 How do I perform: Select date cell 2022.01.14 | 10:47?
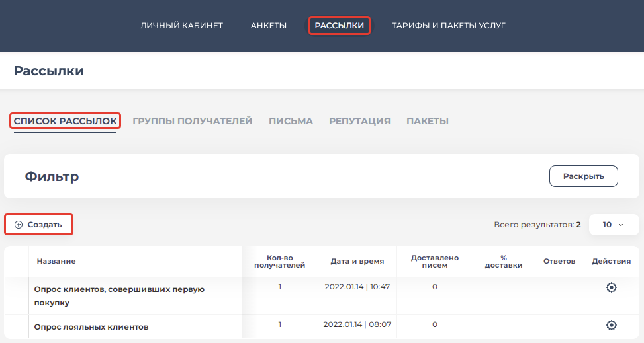(x=357, y=287)
